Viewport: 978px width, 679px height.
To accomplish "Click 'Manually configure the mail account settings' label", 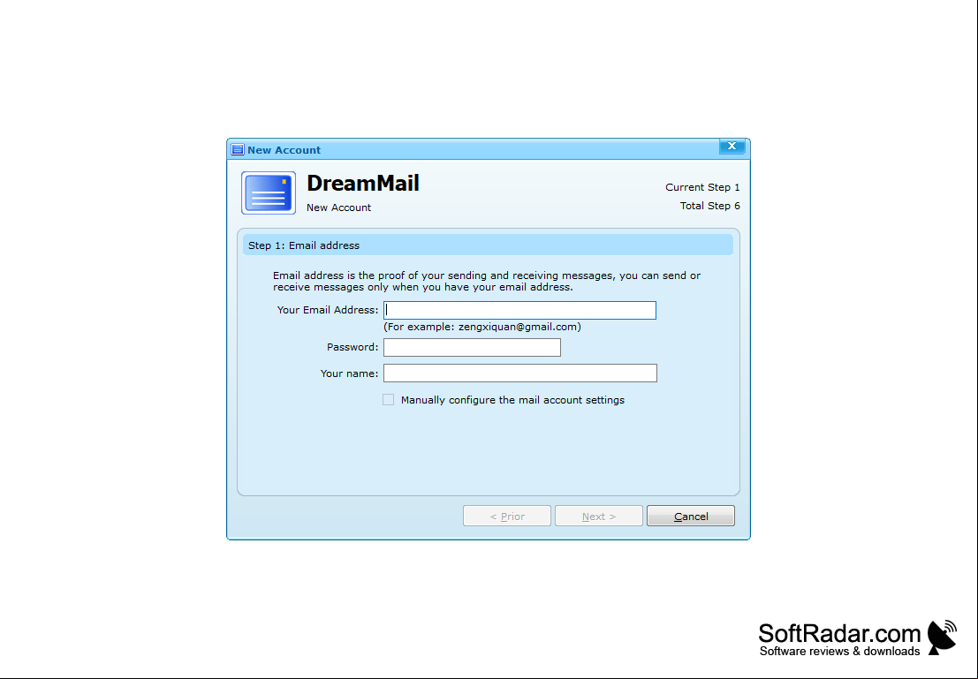I will pyautogui.click(x=512, y=400).
